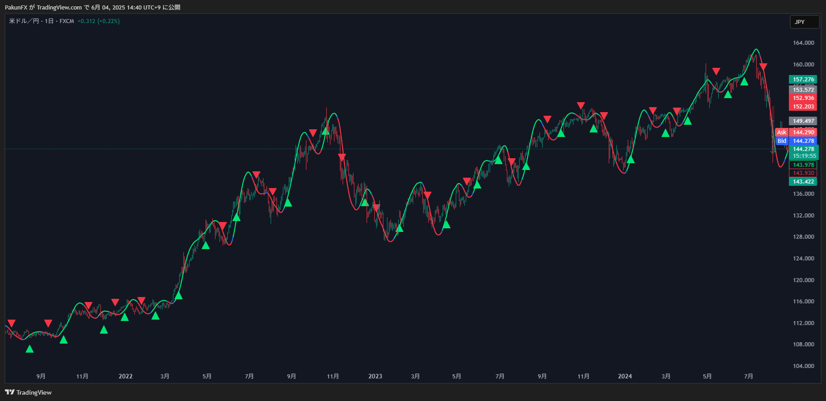Click red sell arrow above November 2023 high
826x401 pixels.
click(x=581, y=106)
